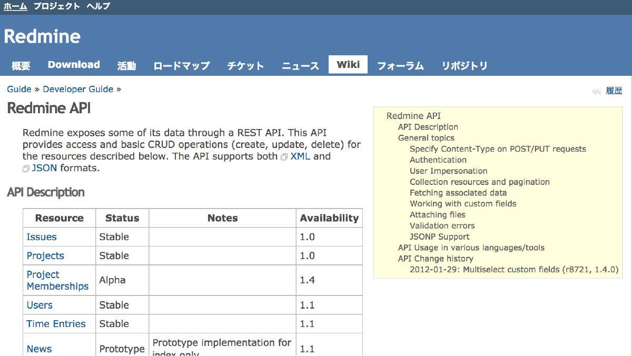The width and height of the screenshot is (632, 356).
Task: Click the API Description section heading
Action: tap(46, 192)
